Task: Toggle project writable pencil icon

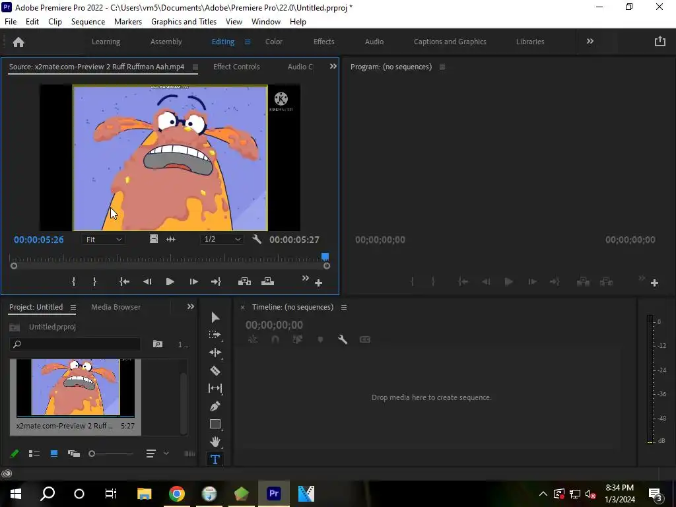Action: click(x=15, y=454)
